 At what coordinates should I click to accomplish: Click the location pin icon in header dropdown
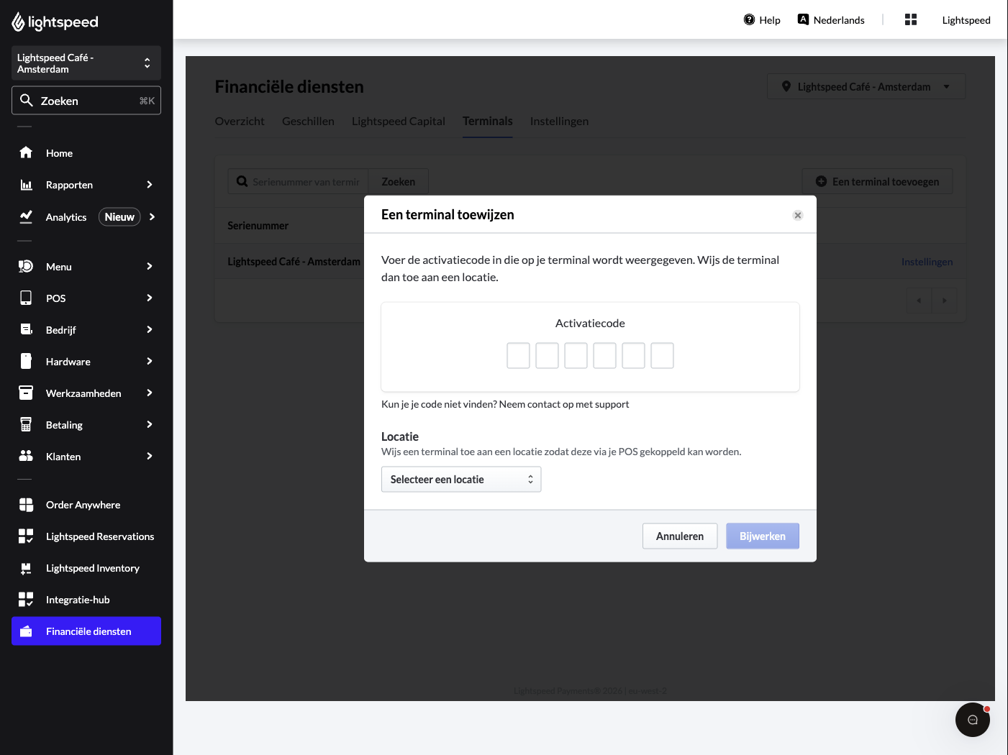(786, 86)
